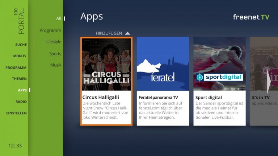Open the Feratel panorama TV tile
278x156 pixels.
163,81
